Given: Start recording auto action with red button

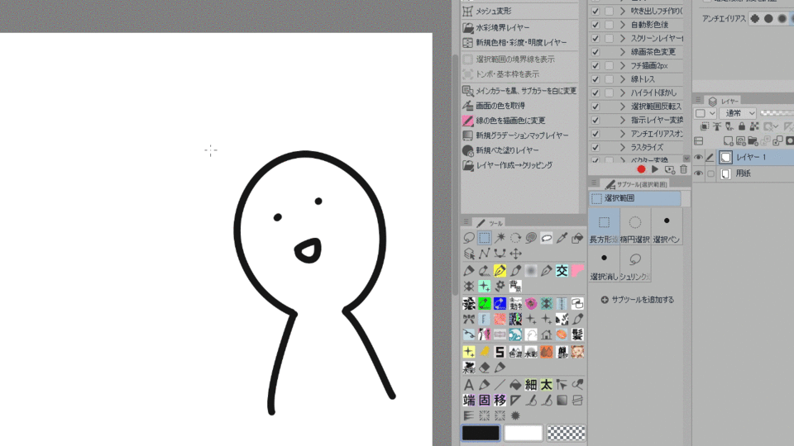Looking at the screenshot, I should 641,169.
